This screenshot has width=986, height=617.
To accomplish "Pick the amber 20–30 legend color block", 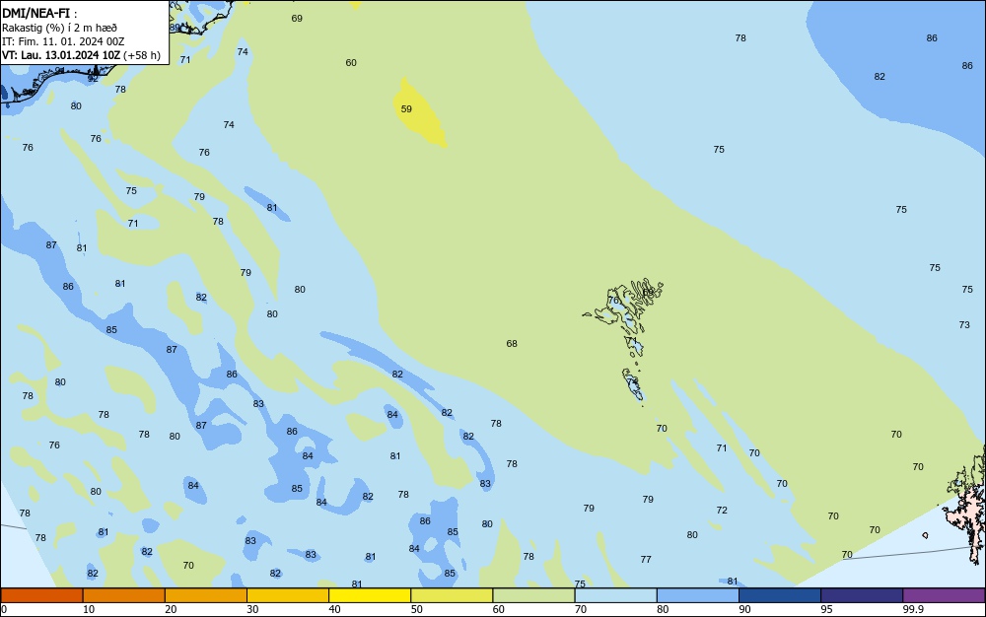I will pos(206,595).
